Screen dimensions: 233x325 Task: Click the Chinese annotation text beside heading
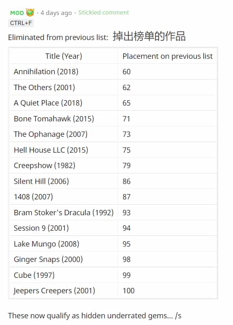149,36
